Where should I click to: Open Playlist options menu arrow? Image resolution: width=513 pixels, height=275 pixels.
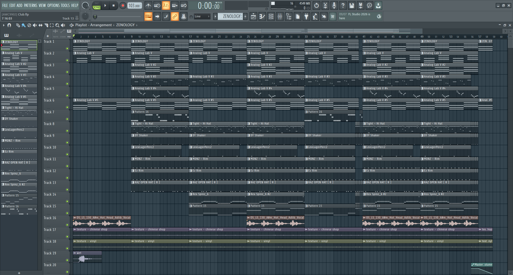pos(4,25)
